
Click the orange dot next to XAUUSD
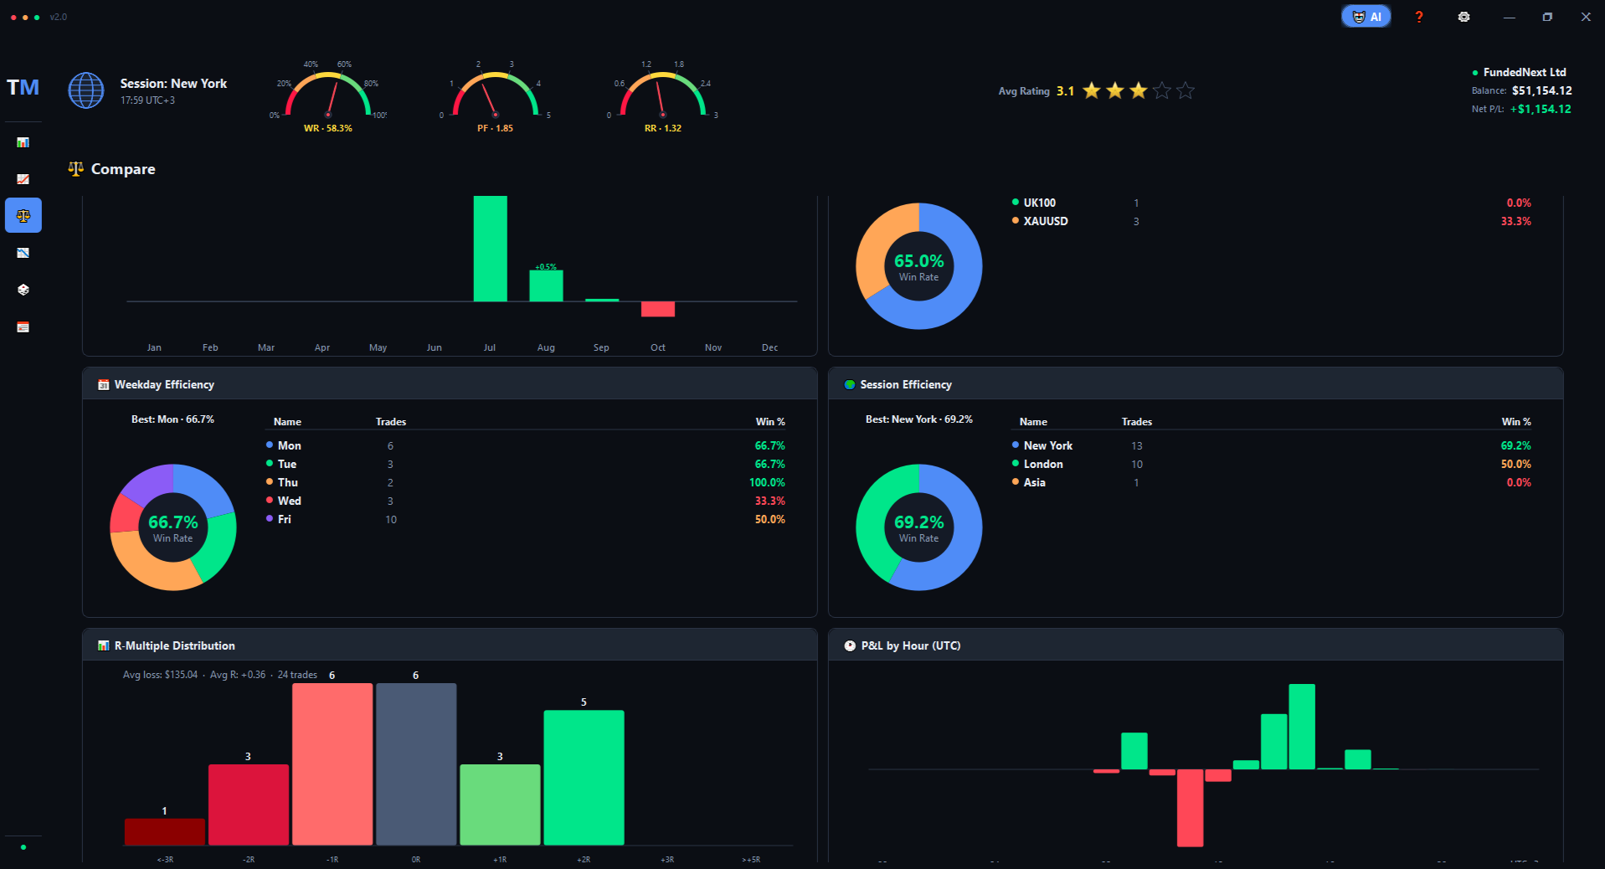point(1016,221)
